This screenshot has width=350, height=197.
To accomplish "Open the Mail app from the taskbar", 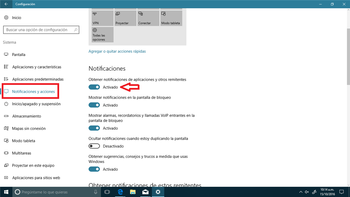I will coord(145,192).
